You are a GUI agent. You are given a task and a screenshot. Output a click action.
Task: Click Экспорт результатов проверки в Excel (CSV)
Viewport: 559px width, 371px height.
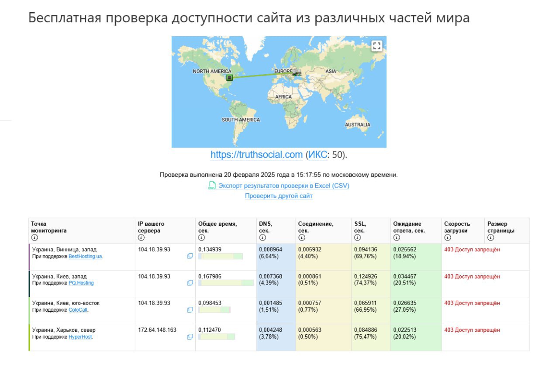click(x=284, y=185)
